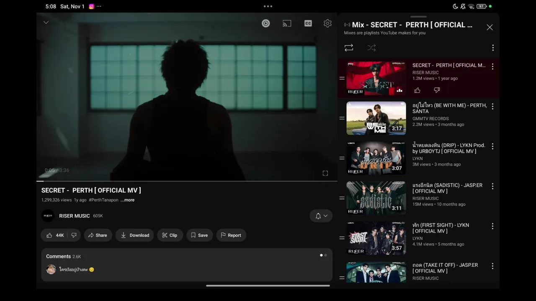The image size is (536, 301).
Task: Reorder handle for the FIRST SIGHT item
Action: click(342, 238)
